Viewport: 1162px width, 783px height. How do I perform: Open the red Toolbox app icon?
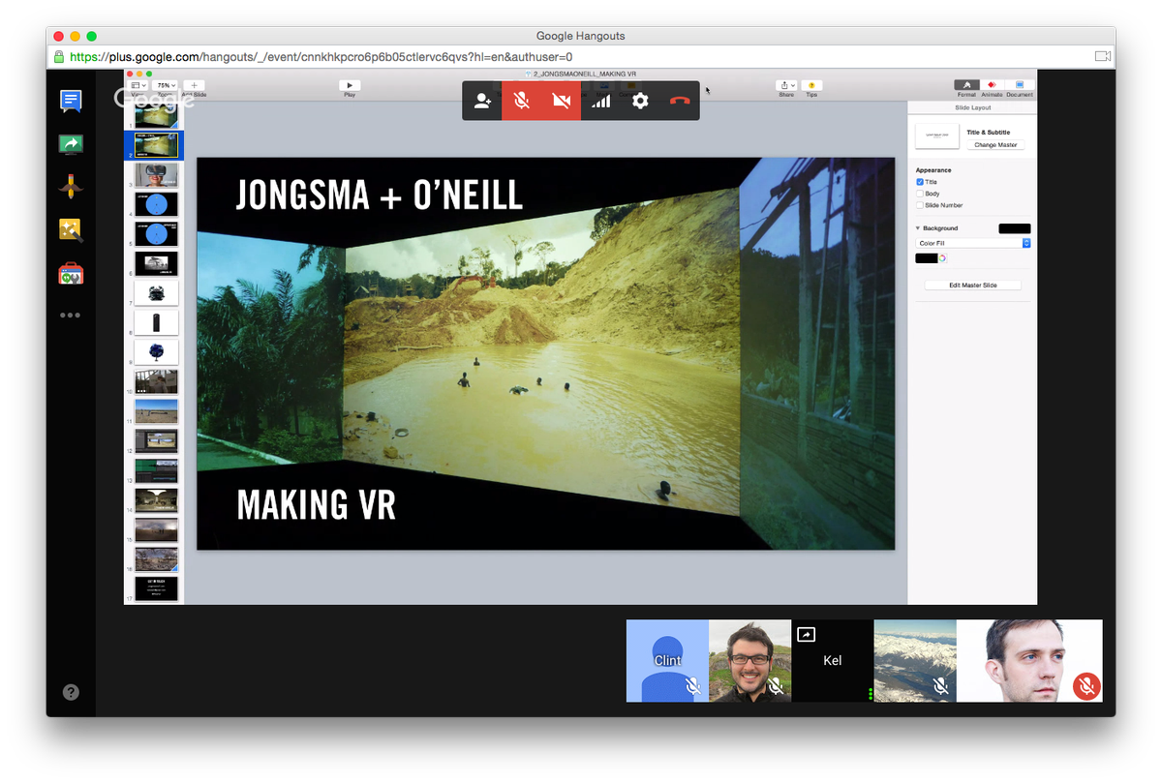pyautogui.click(x=71, y=273)
